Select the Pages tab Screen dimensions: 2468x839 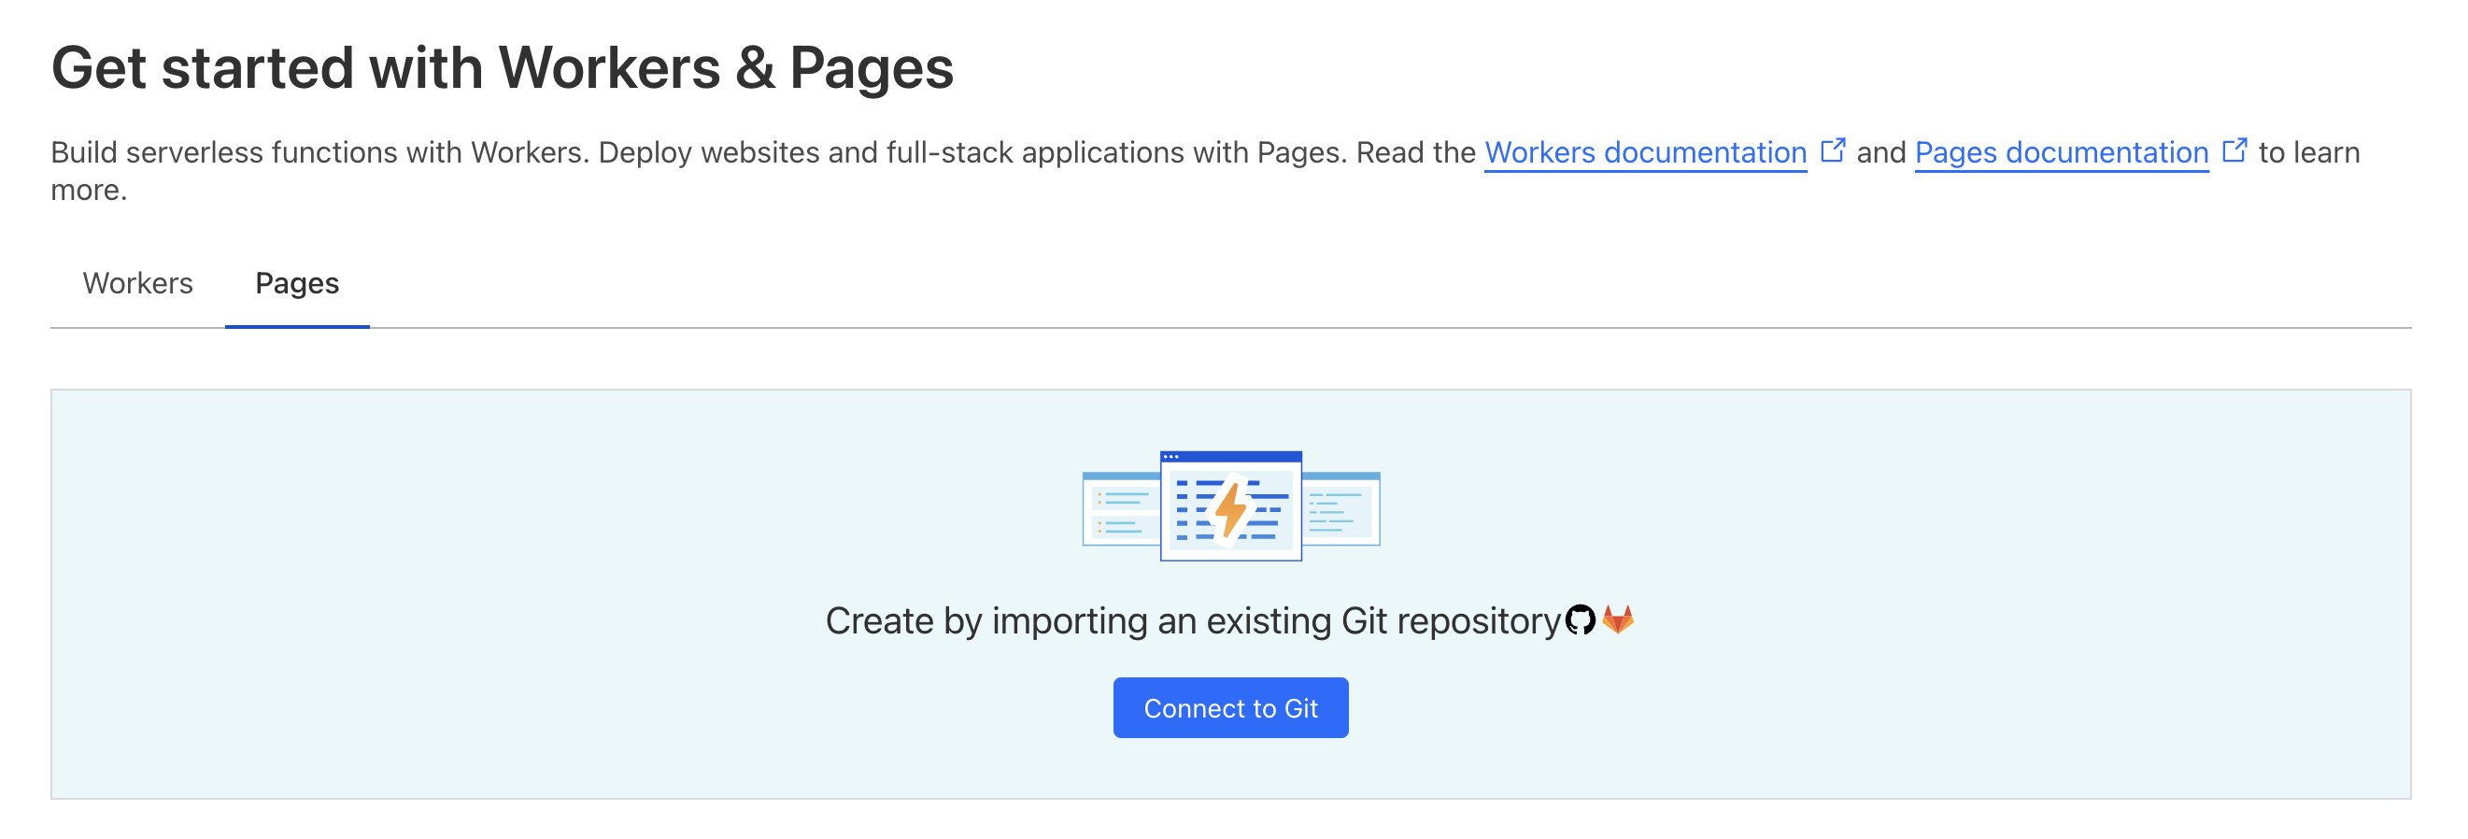coord(297,283)
